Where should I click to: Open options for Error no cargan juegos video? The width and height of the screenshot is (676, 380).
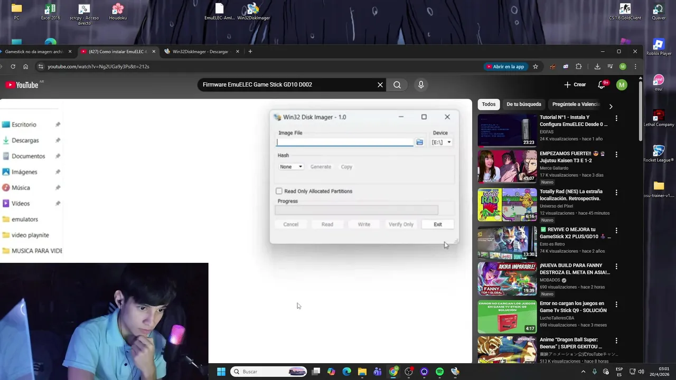click(616, 305)
